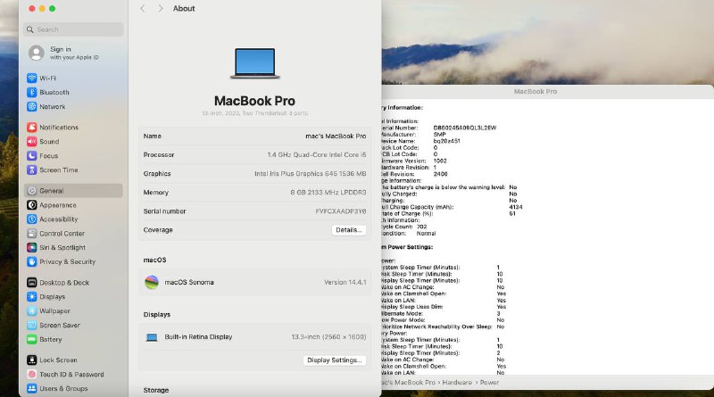Click memory value 8 GB 2133 MHz LPDDR3
The width and height of the screenshot is (714, 397).
coord(328,193)
